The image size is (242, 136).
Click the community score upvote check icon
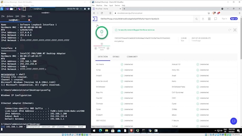tap(108, 48)
